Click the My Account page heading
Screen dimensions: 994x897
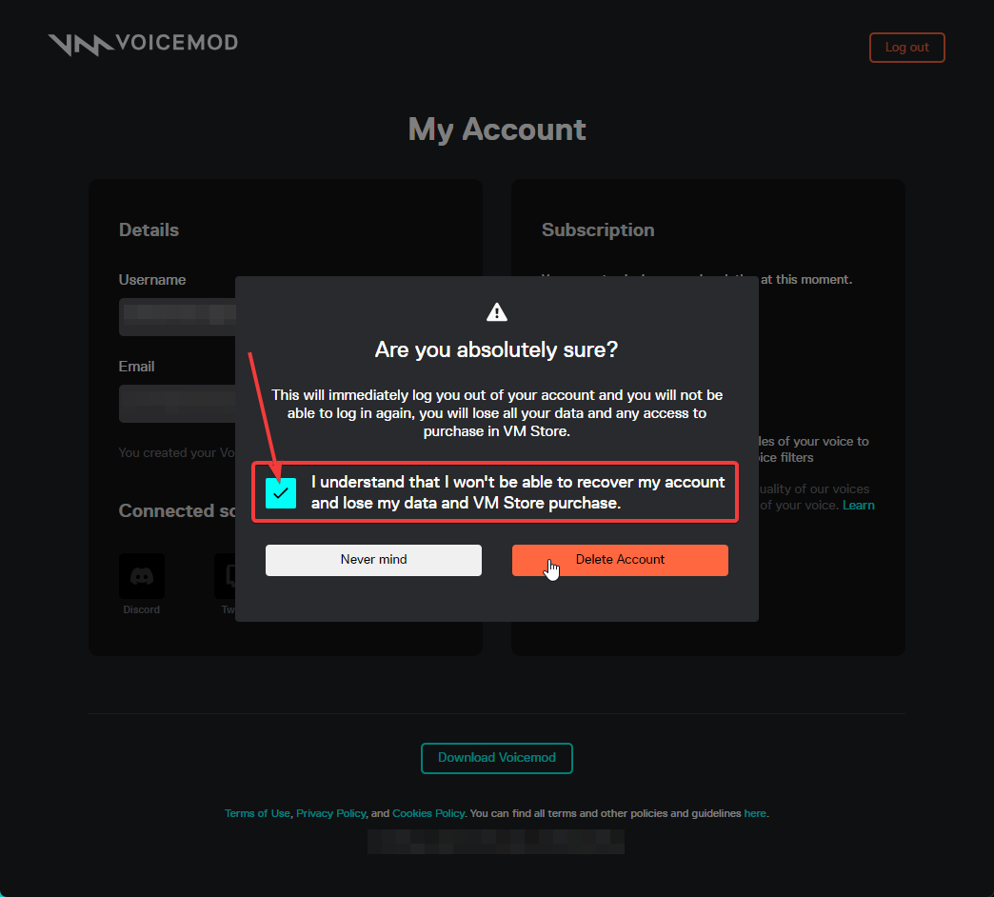[x=497, y=130]
